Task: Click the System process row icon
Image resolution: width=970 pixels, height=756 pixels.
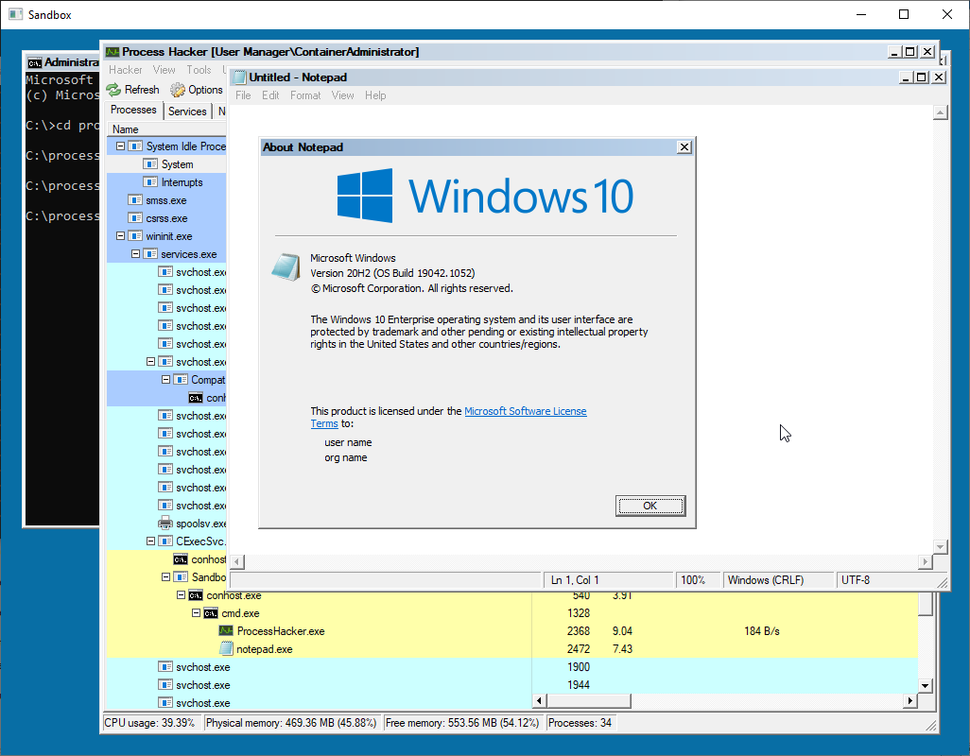Action: (x=150, y=164)
